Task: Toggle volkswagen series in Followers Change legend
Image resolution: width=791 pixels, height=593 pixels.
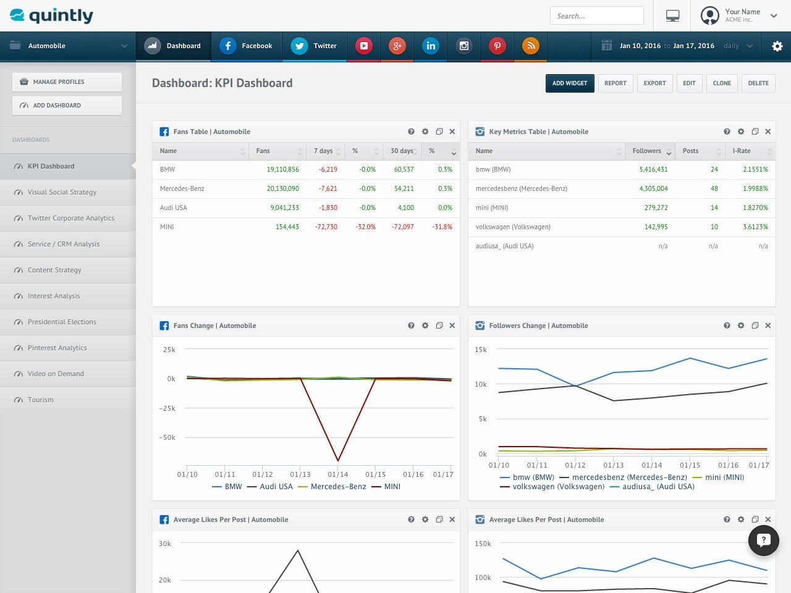Action: [x=552, y=487]
